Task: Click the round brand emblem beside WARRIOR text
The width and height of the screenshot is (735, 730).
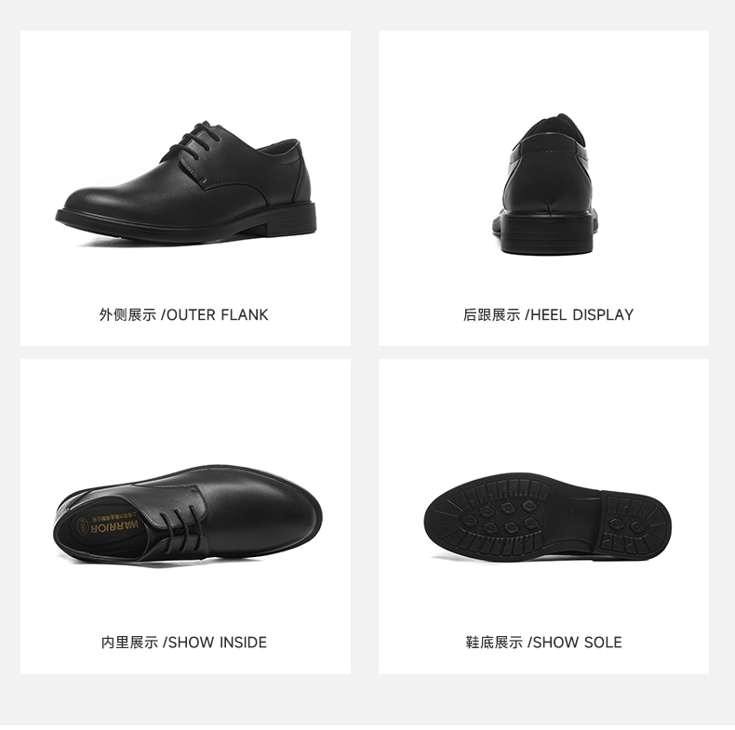Action: pos(83,526)
